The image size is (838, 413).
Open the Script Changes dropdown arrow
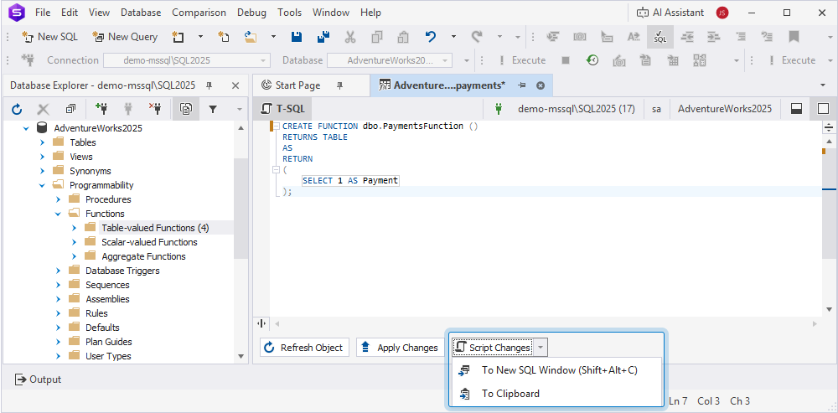pyautogui.click(x=541, y=348)
